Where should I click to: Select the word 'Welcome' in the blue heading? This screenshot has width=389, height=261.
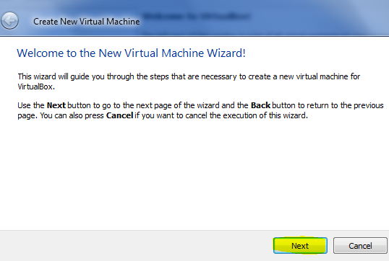pos(40,53)
